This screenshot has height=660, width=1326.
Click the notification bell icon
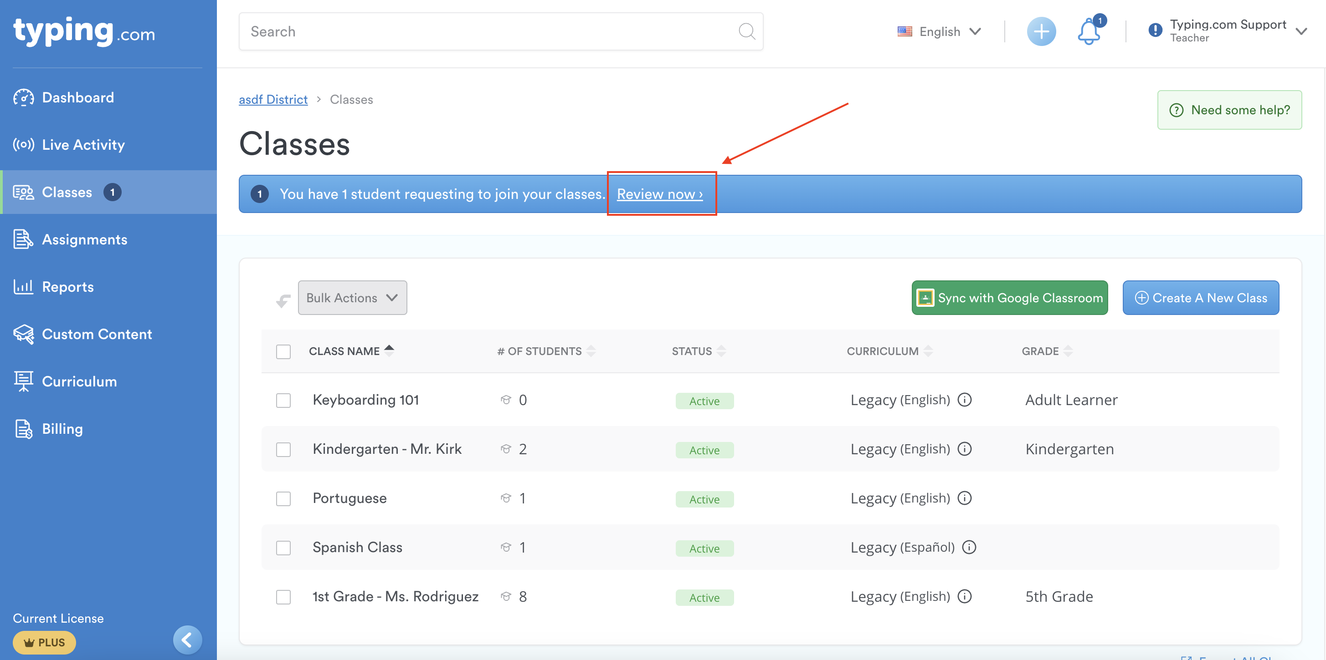point(1088,32)
